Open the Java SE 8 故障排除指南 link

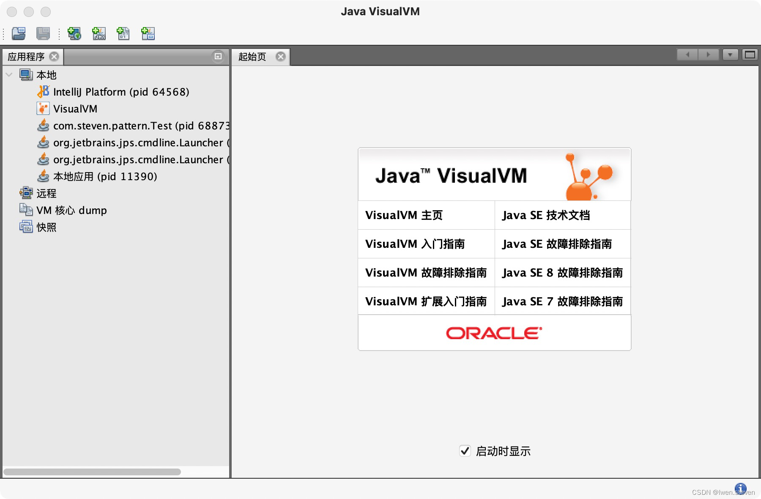pos(563,273)
